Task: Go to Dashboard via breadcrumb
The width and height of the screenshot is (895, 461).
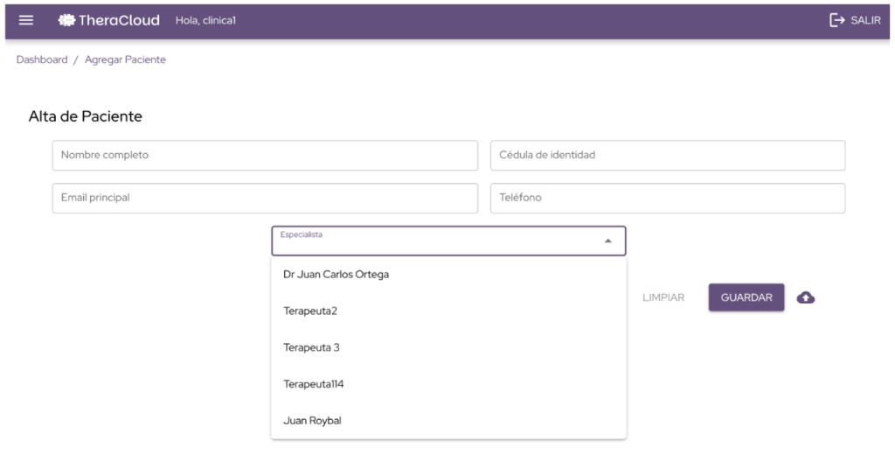Action: point(42,59)
